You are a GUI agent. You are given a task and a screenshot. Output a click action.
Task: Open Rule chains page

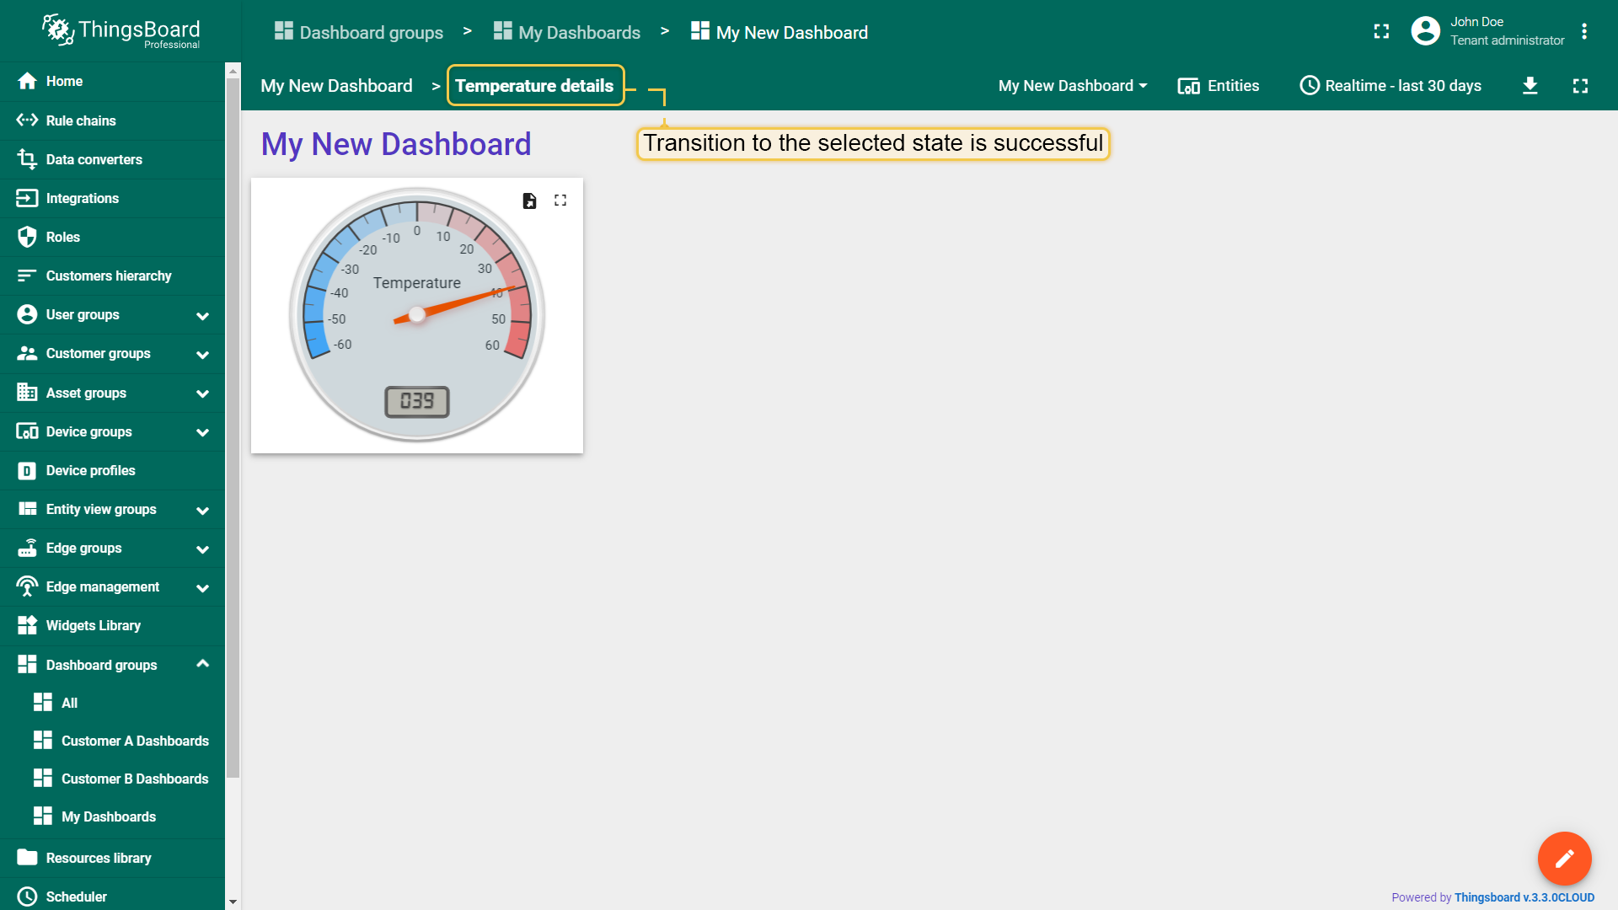(112, 120)
